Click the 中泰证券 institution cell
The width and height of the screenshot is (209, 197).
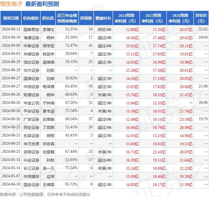pos(31,46)
